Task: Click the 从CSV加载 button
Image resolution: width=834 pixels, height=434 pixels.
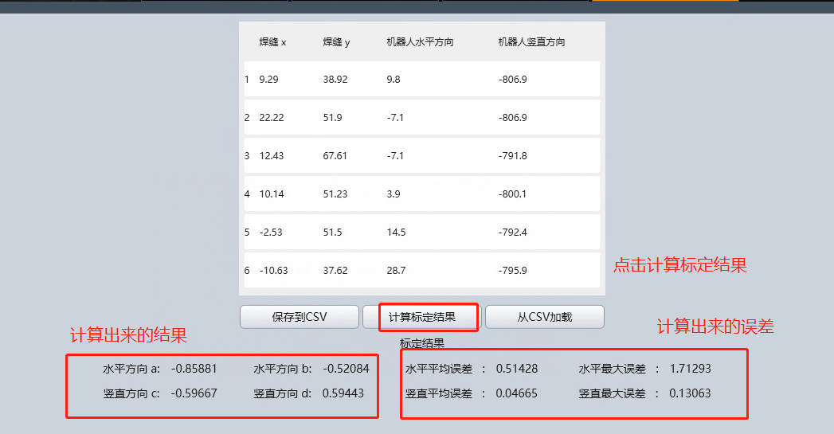Action: 544,317
